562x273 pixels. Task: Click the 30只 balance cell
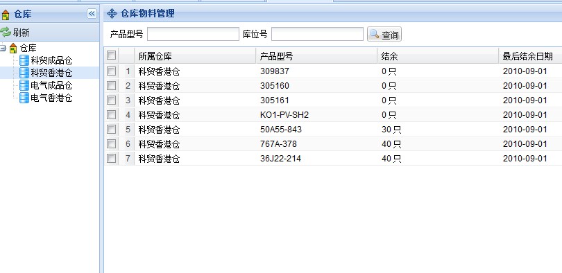(x=391, y=130)
